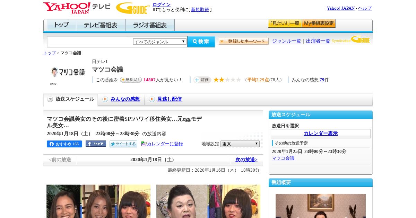Click the 番組概要 sidebar image
This screenshot has height=218, width=416.
coord(321,206)
